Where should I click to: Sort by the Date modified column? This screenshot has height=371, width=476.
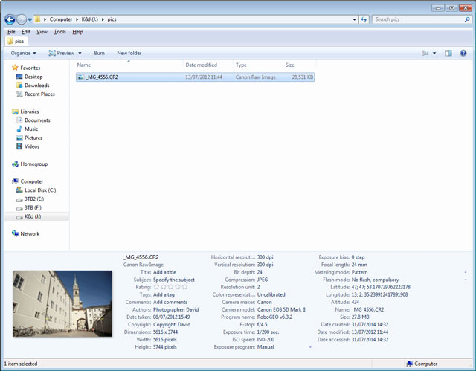point(208,65)
